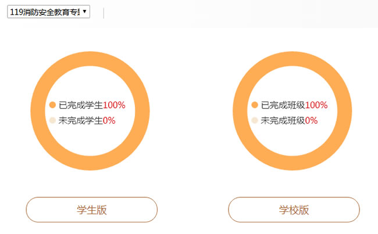Click the black triangle arrow in topic selector
The width and height of the screenshot is (378, 234).
84,11
